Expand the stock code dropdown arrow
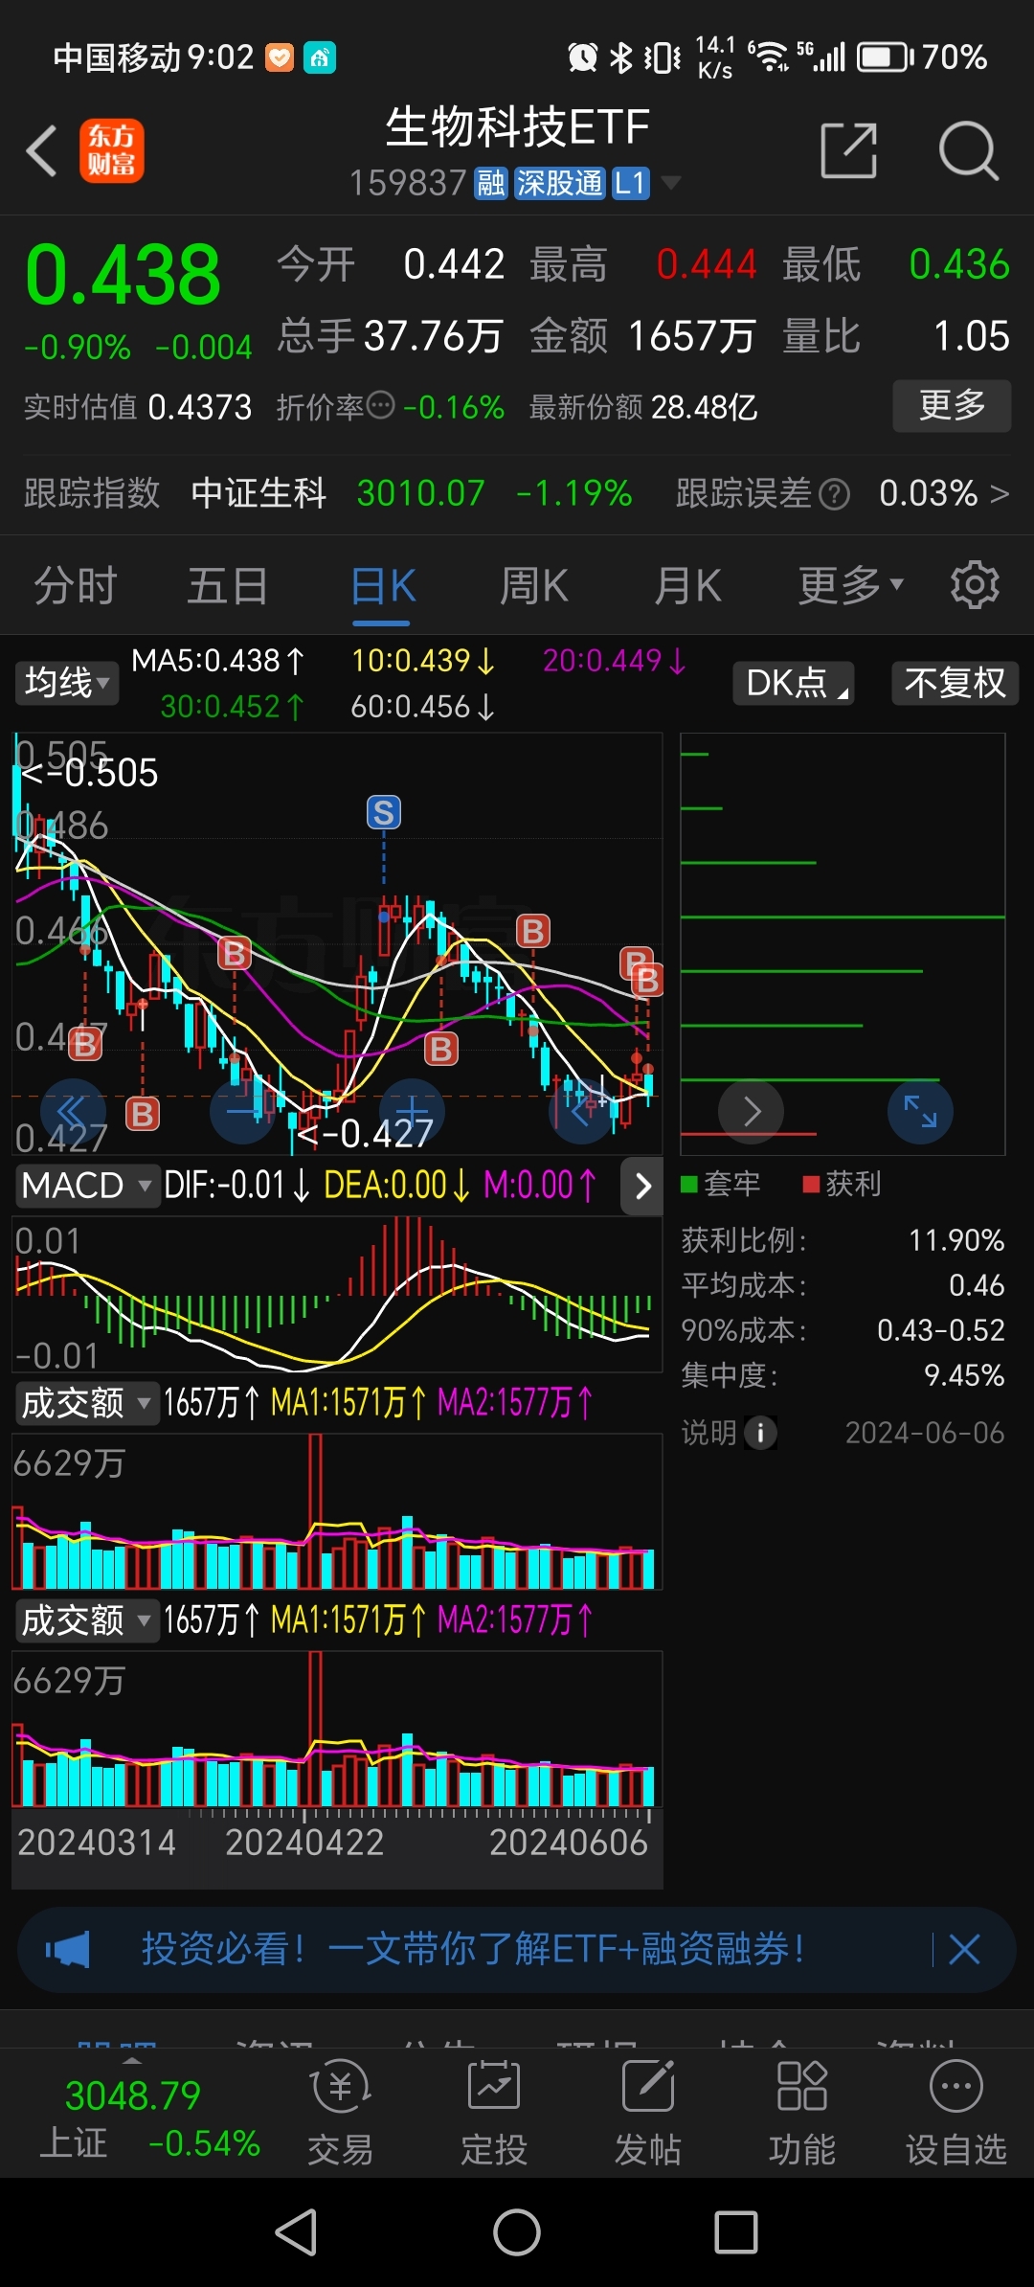Image resolution: width=1034 pixels, height=2287 pixels. click(670, 183)
